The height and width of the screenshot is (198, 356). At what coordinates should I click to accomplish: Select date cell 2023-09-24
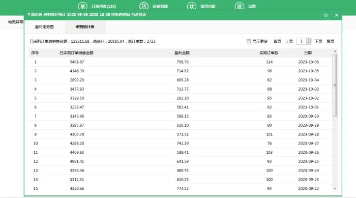pyautogui.click(x=309, y=171)
